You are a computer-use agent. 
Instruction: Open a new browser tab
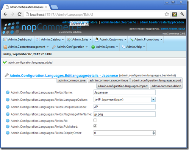pos(55,7)
